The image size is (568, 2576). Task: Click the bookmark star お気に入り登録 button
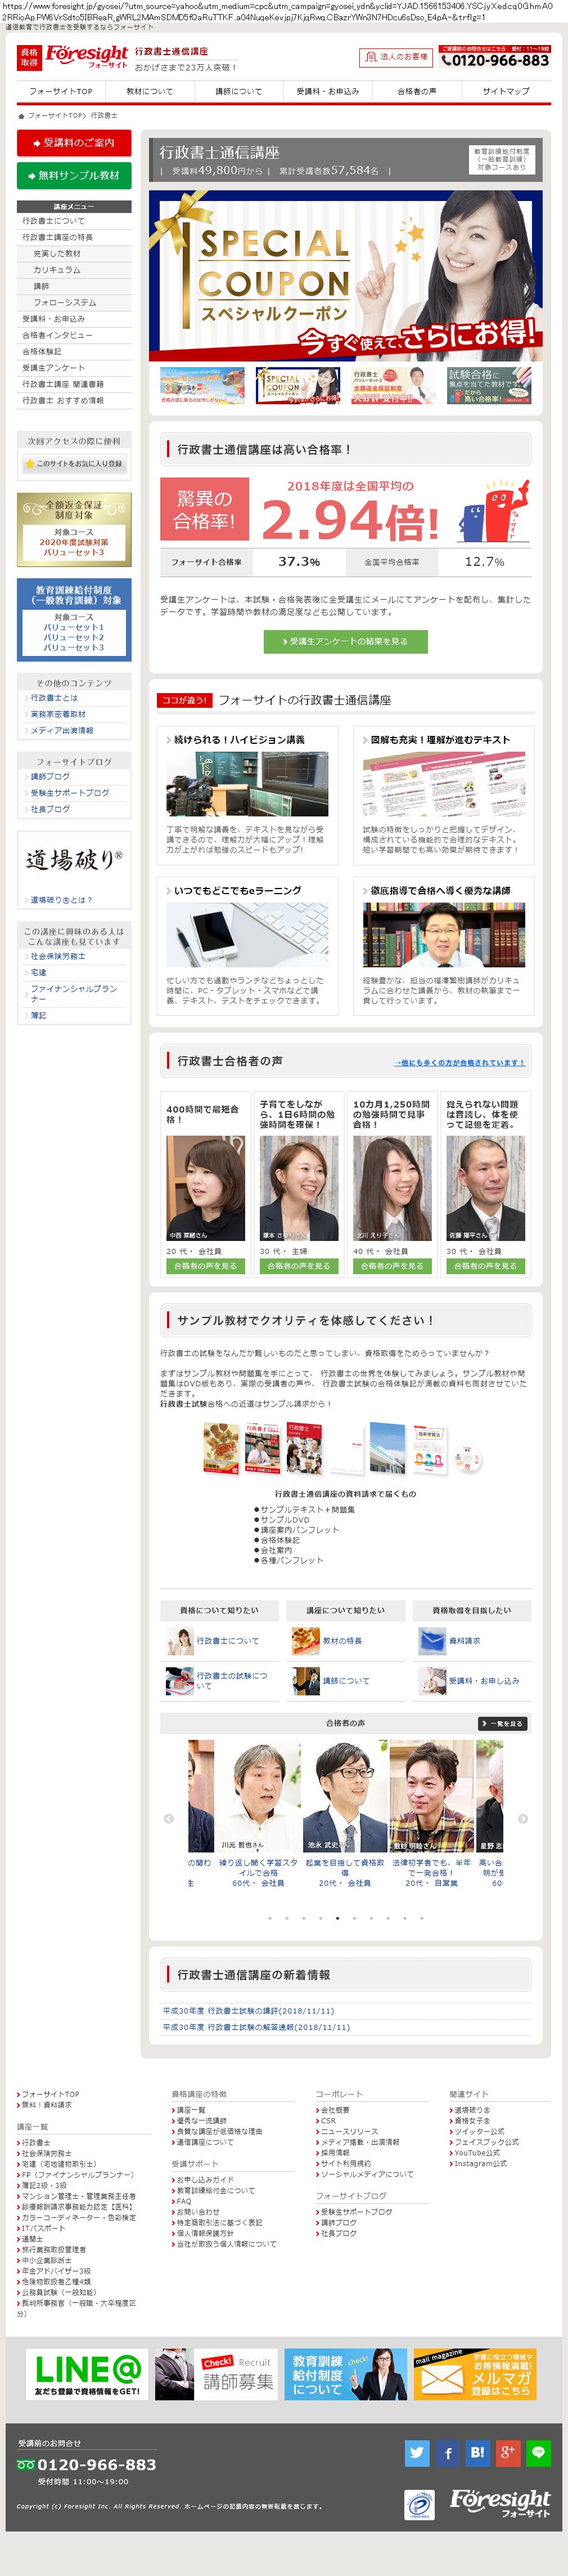pyautogui.click(x=74, y=464)
